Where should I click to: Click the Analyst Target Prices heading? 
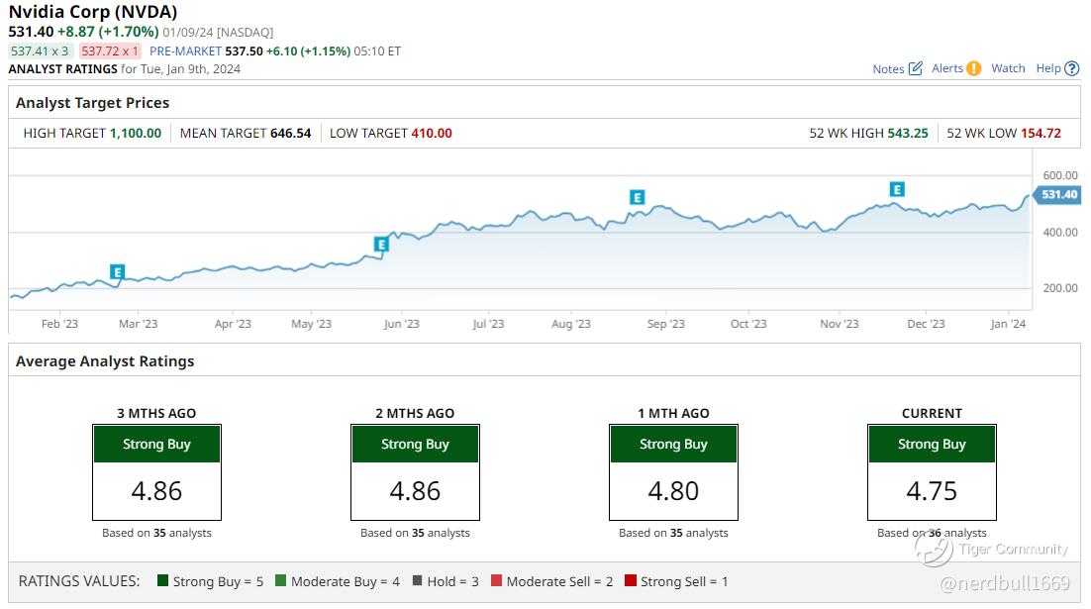[92, 103]
